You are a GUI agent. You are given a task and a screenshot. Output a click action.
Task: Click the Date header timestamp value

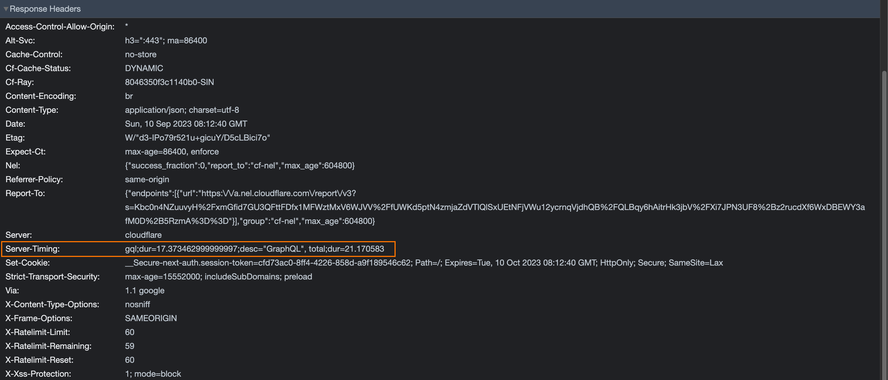(x=186, y=124)
